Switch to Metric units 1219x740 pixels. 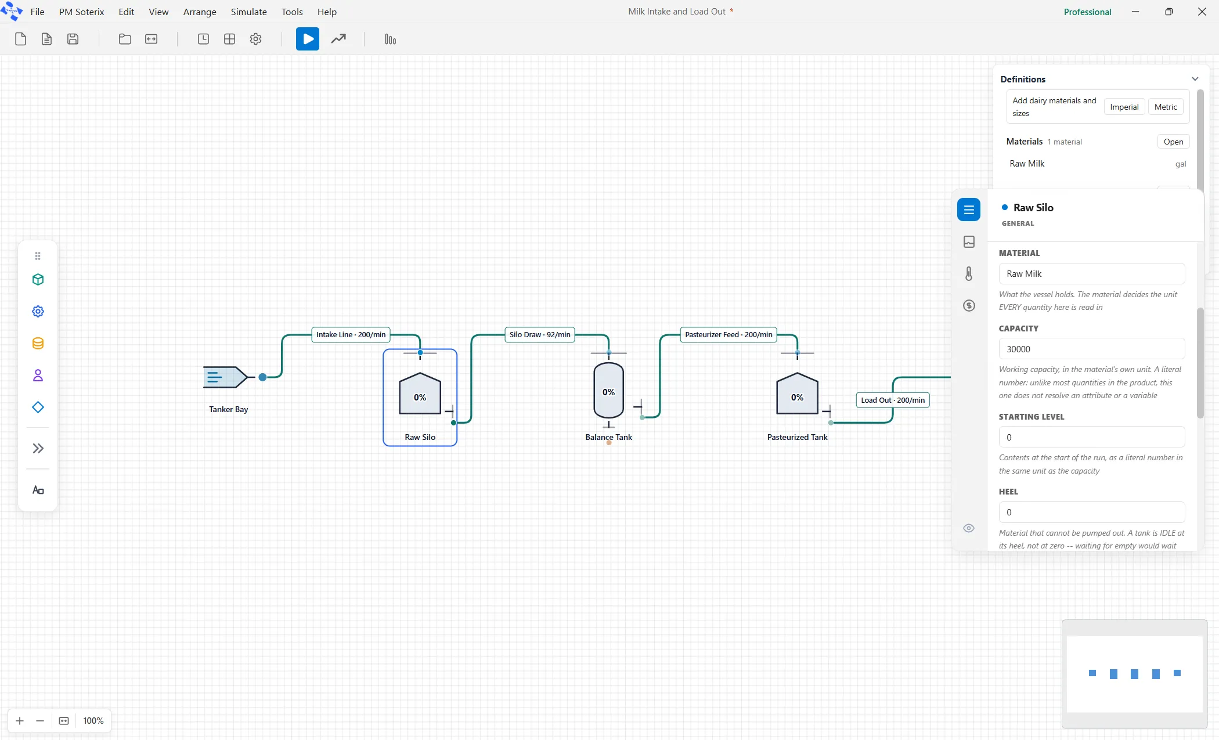(1166, 107)
